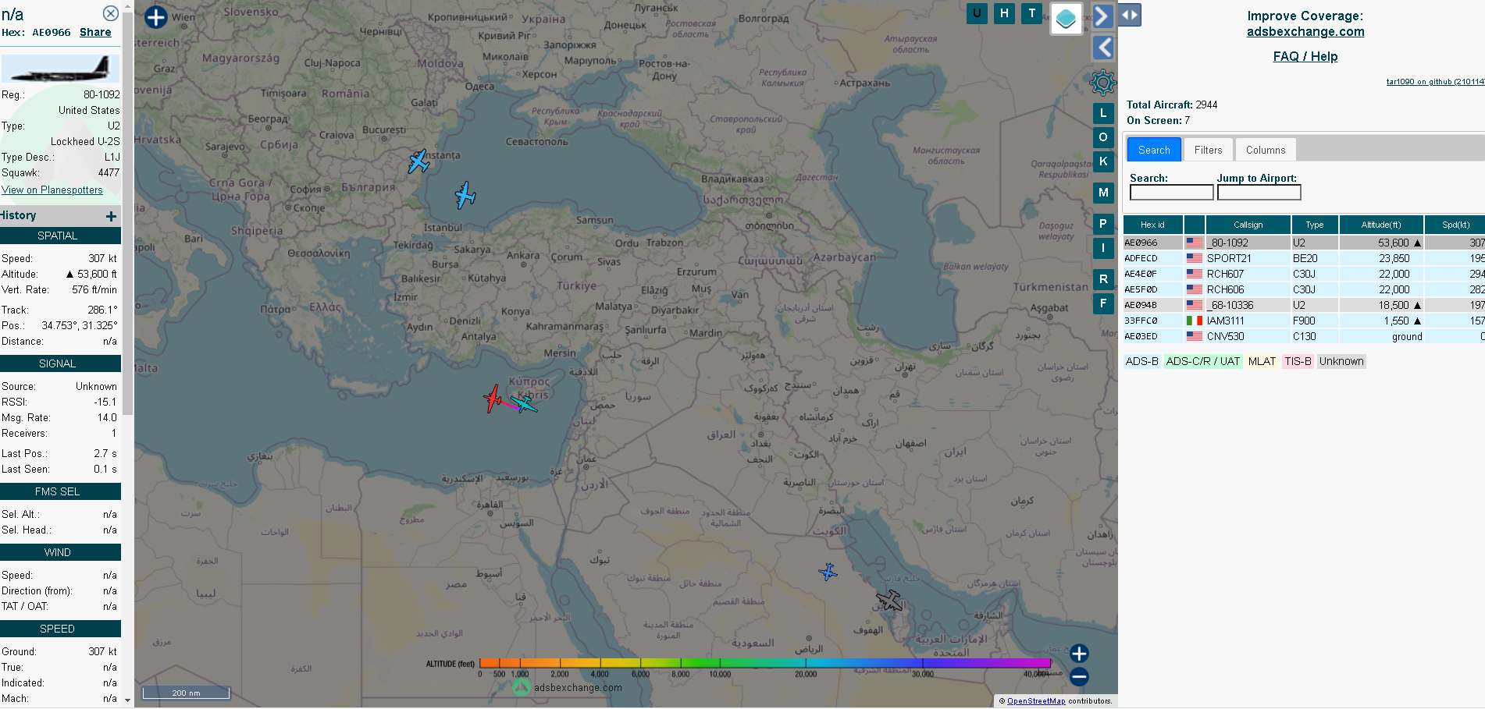Open tar1090 on github link
1485x709 pixels.
coord(1435,82)
